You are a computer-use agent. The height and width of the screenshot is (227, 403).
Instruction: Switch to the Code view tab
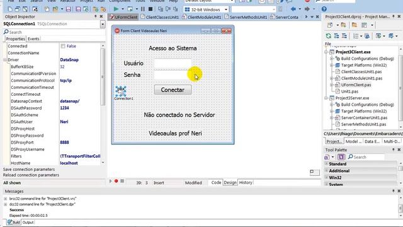[216, 182]
